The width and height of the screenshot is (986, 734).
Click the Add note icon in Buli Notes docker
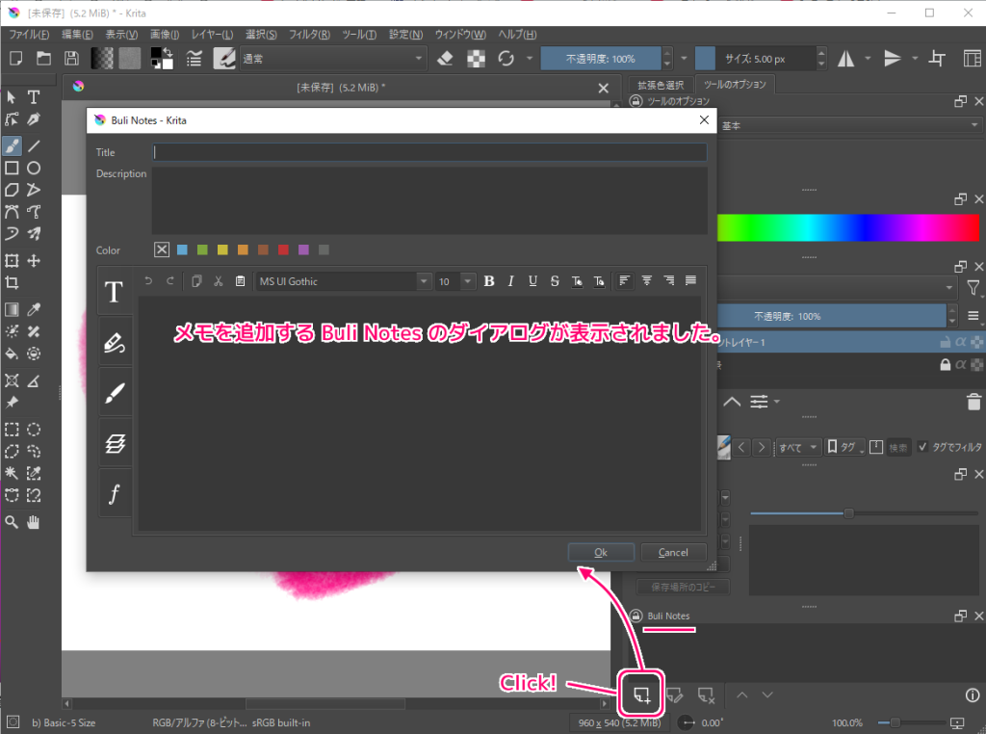click(x=641, y=695)
